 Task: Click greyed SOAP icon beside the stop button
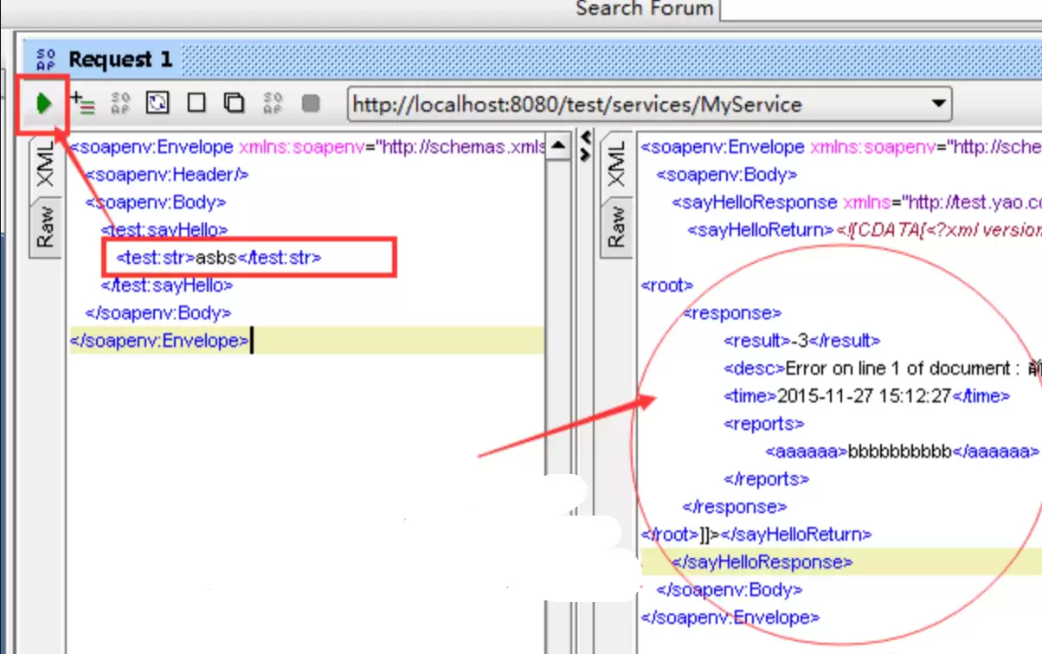tap(273, 104)
